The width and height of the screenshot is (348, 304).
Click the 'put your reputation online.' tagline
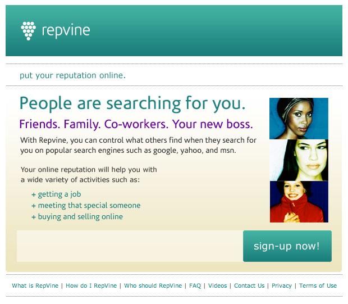coord(72,75)
